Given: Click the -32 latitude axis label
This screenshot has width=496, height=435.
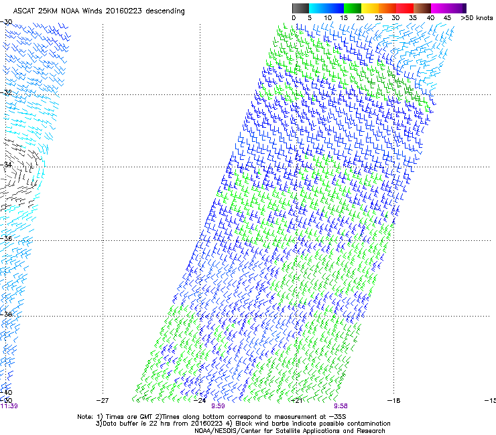Looking at the screenshot, I should pos(6,92).
